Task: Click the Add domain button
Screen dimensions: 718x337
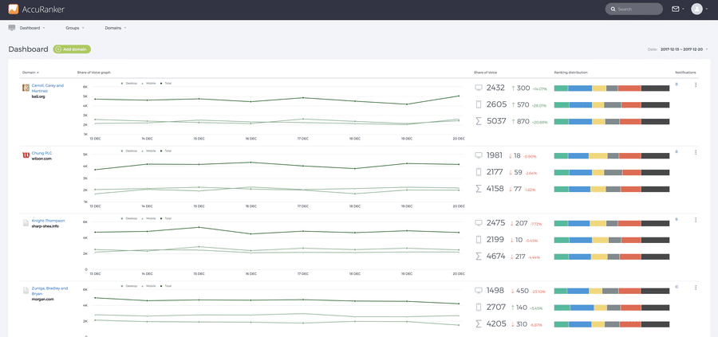Action: 72,49
